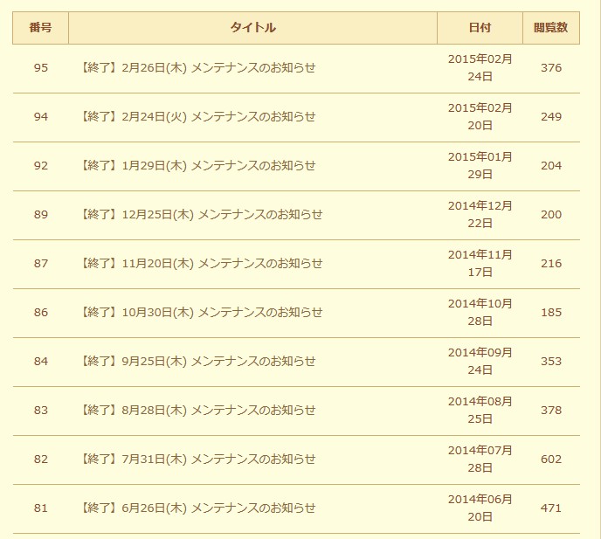Screen dimensions: 601x539
Task: Click the view count 471
Action: coord(551,508)
